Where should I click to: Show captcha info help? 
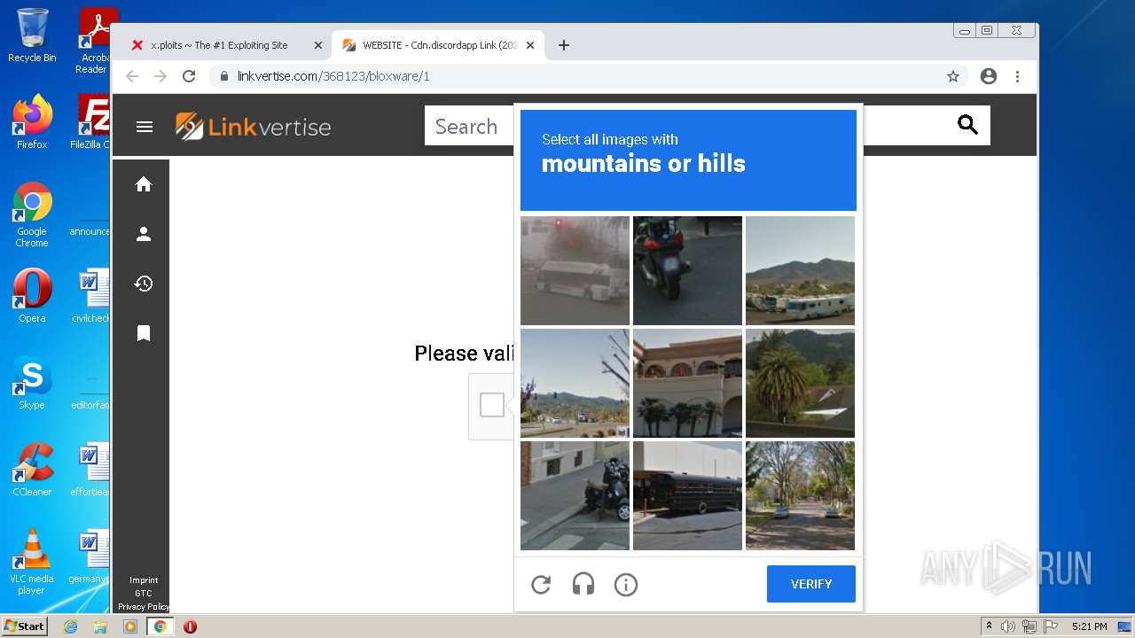point(626,585)
